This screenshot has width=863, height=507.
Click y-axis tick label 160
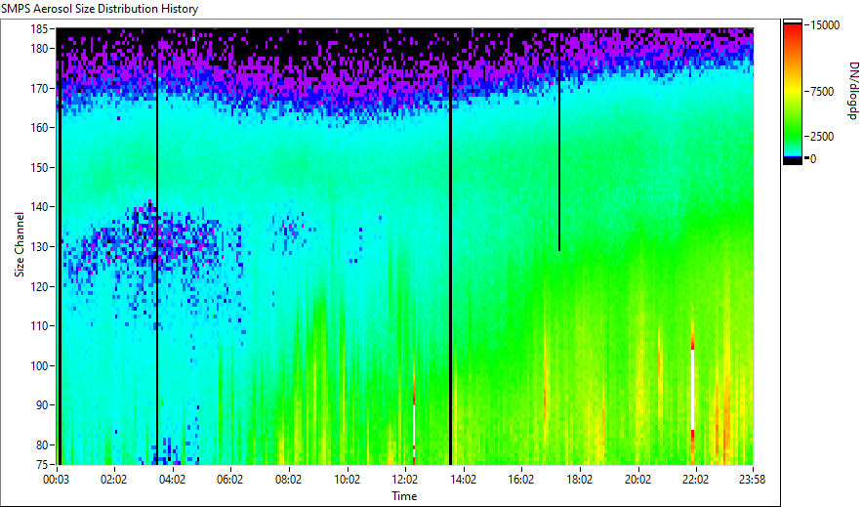coord(39,128)
